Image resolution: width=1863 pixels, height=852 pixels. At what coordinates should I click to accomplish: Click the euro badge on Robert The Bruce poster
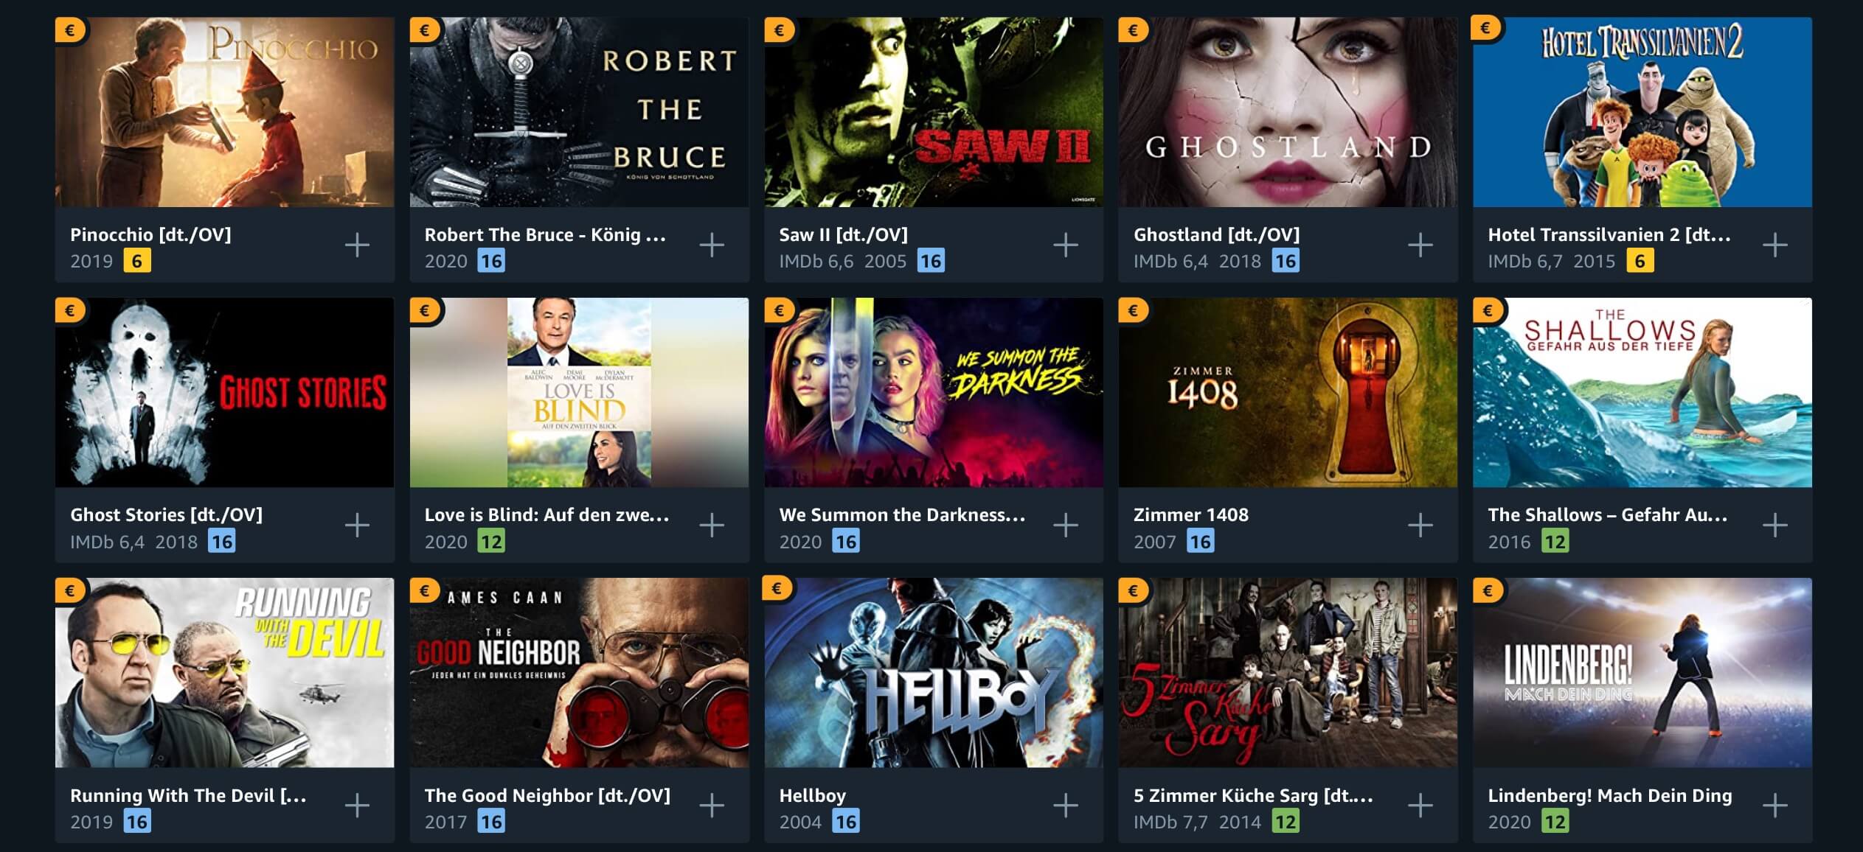click(424, 30)
